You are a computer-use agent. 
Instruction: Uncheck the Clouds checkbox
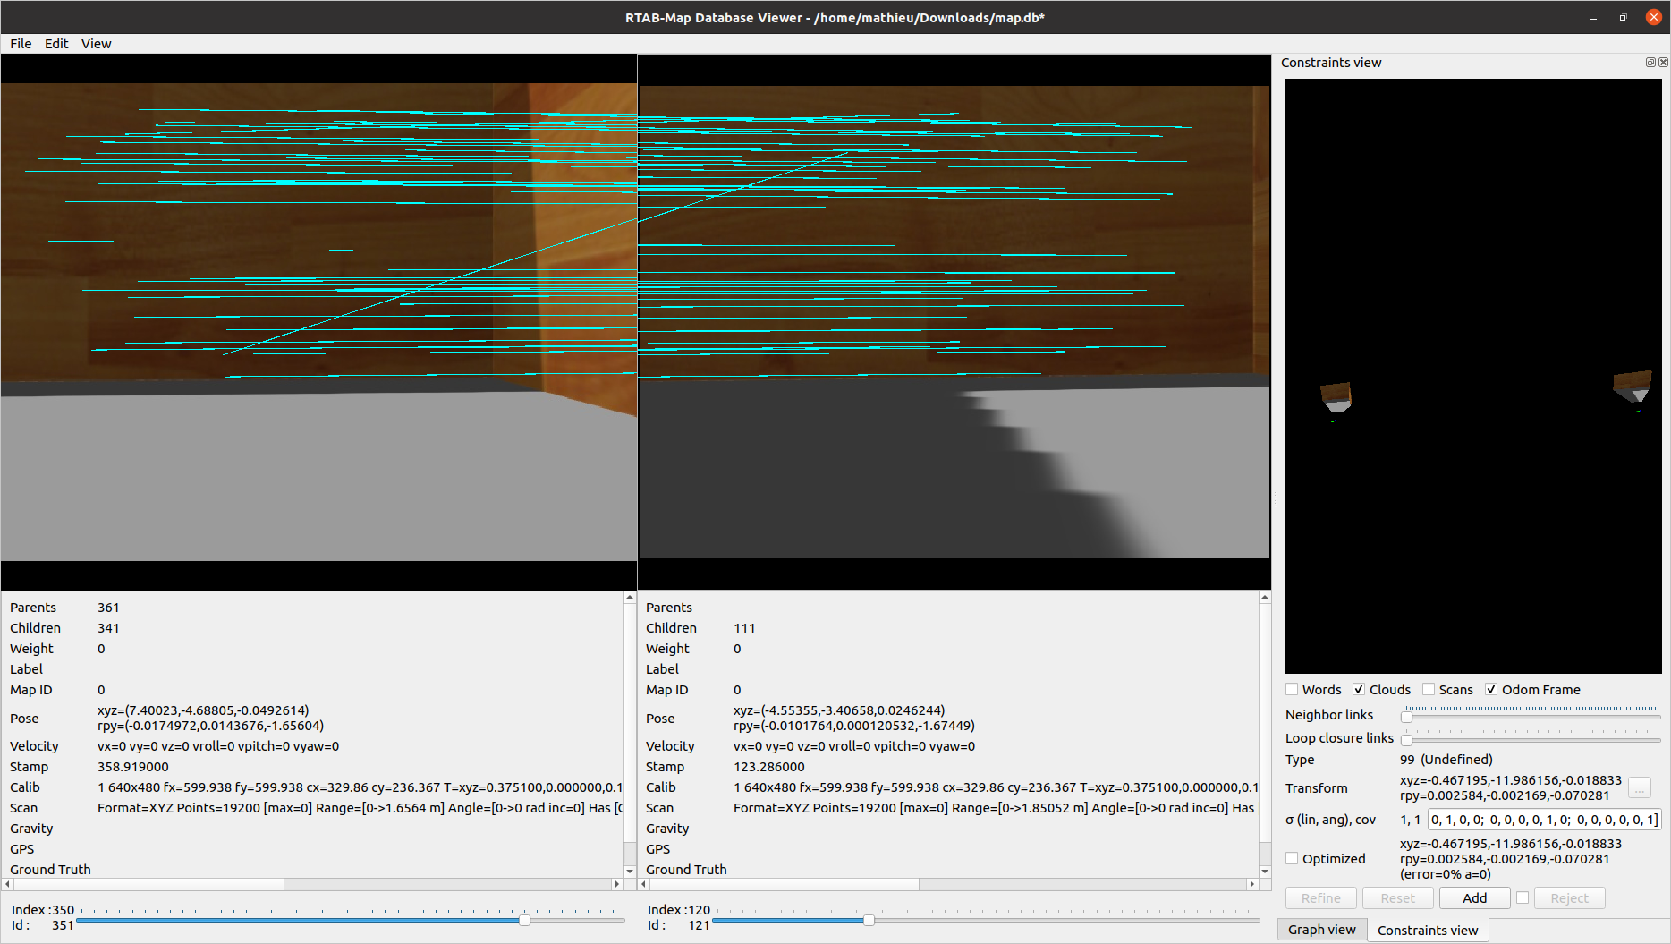[x=1359, y=689]
